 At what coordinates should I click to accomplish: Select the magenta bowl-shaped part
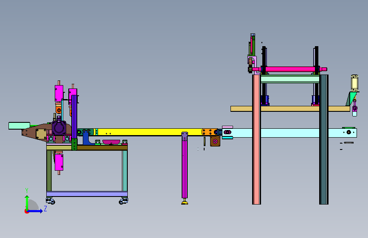tap(111, 142)
